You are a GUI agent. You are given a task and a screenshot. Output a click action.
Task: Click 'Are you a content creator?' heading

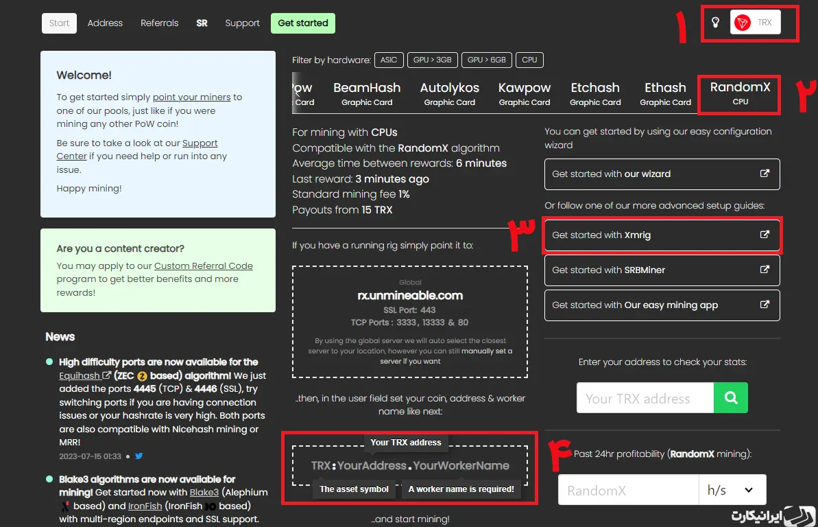coord(121,248)
